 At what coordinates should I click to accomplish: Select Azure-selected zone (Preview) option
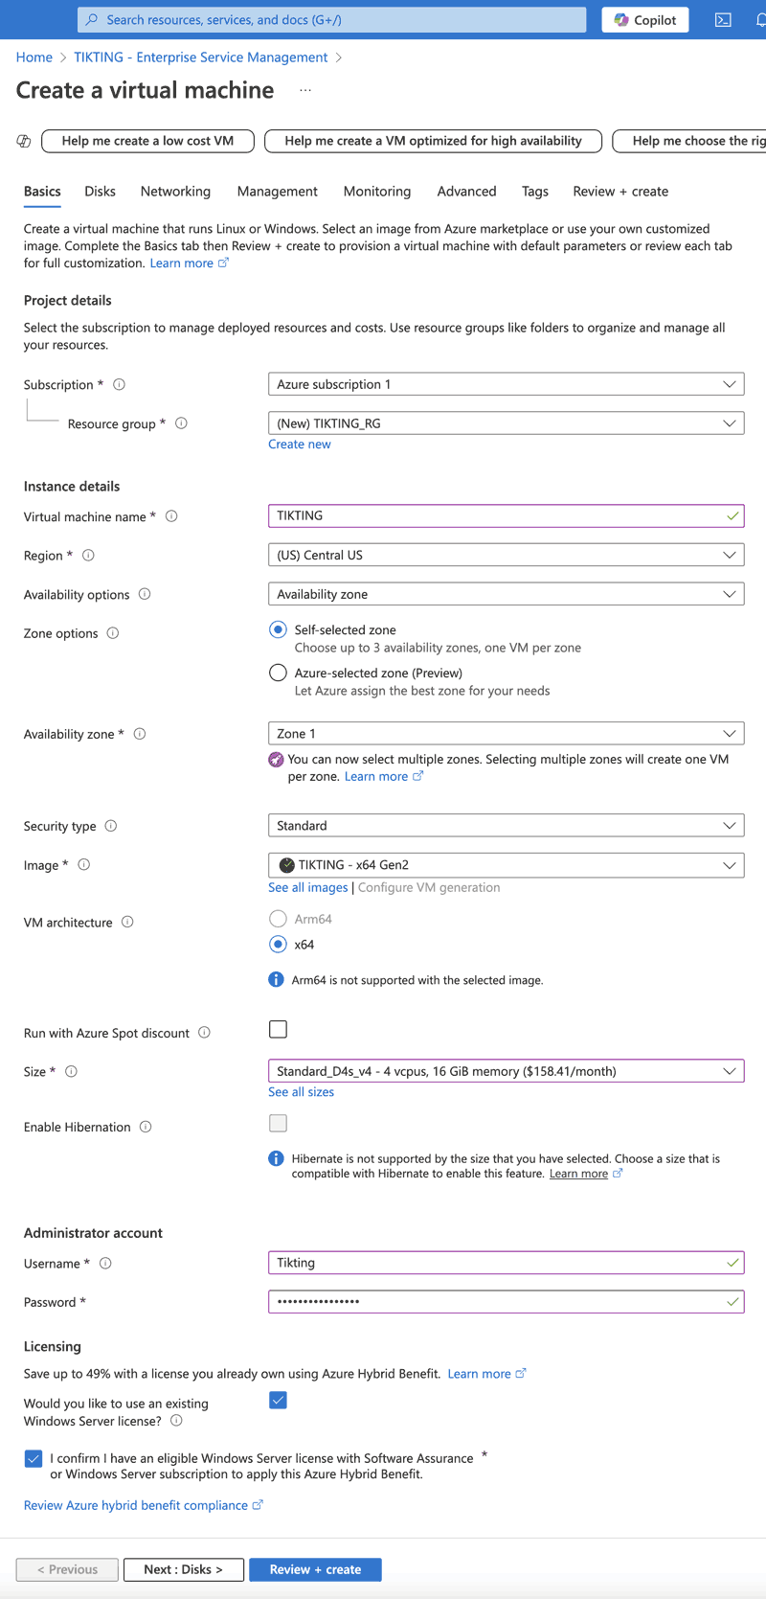[279, 673]
